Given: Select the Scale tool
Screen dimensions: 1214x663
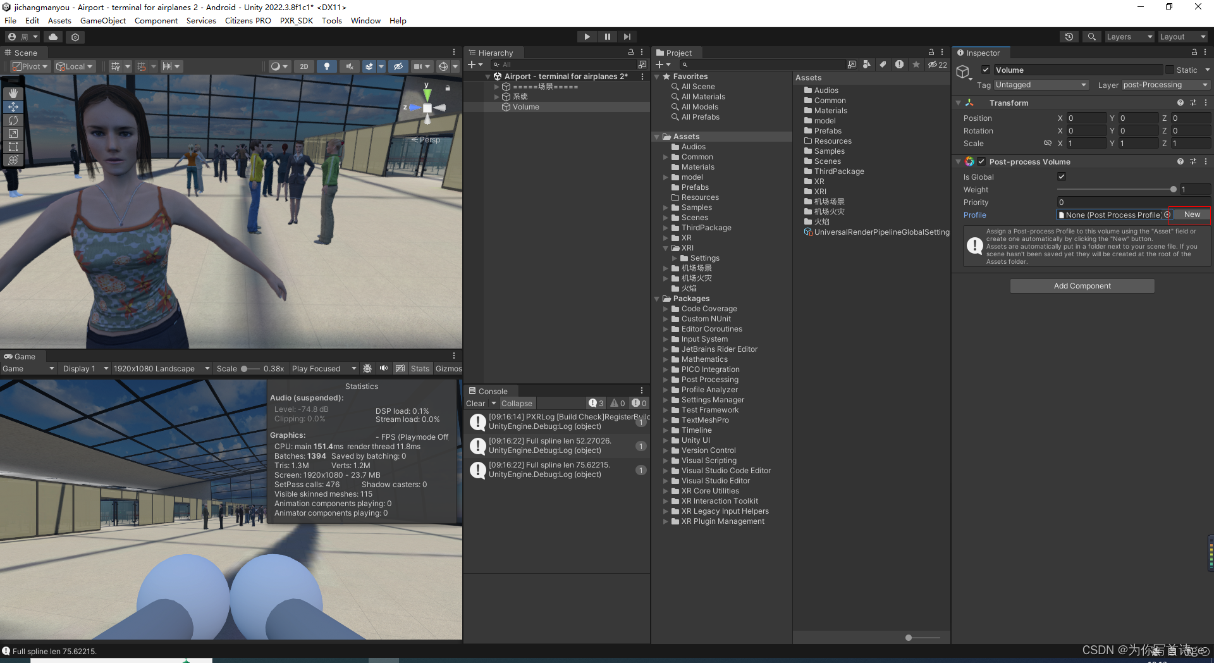Looking at the screenshot, I should 13,133.
